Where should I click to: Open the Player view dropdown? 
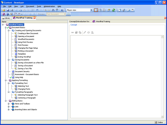click(x=91, y=10)
